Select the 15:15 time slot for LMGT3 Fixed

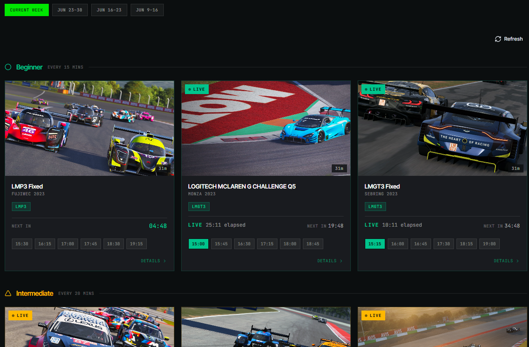pos(375,244)
